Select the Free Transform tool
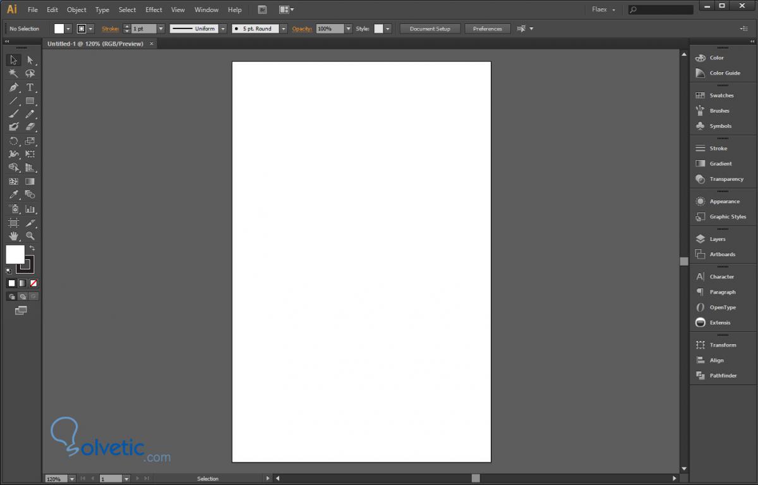 coord(30,154)
